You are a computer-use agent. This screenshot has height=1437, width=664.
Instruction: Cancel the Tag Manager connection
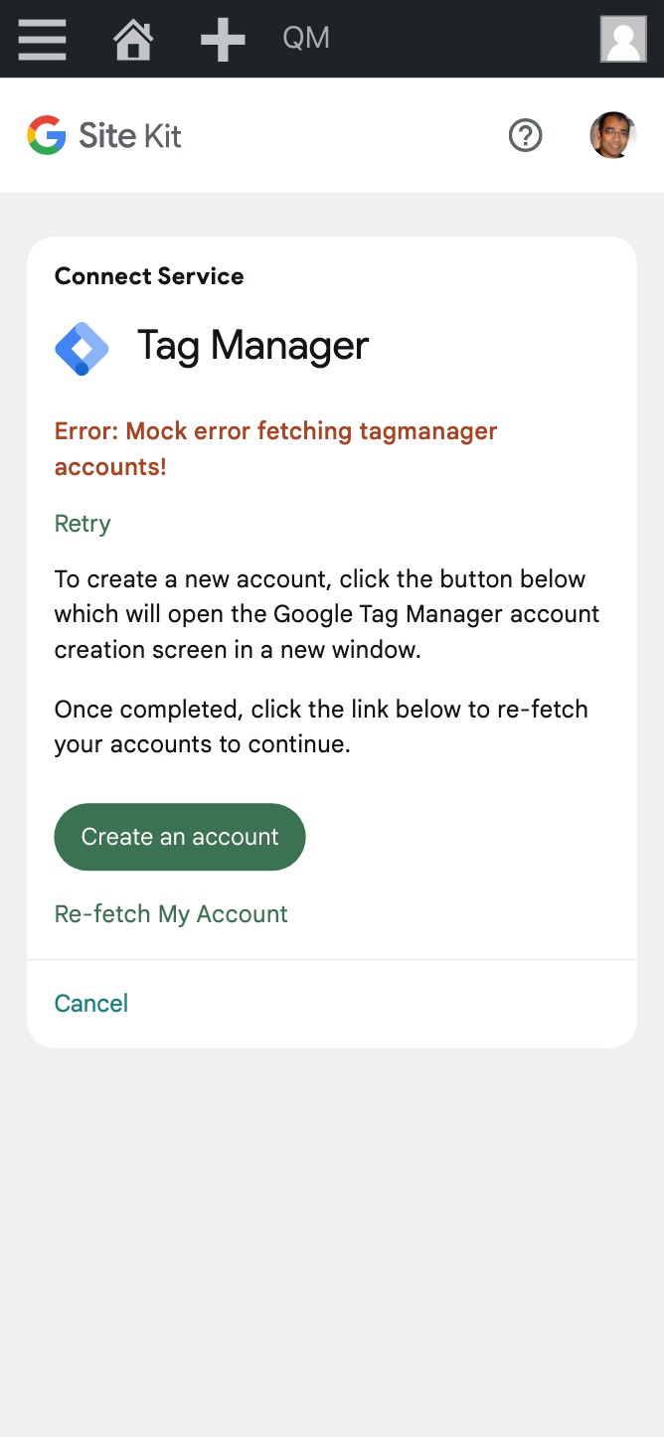pyautogui.click(x=90, y=1003)
